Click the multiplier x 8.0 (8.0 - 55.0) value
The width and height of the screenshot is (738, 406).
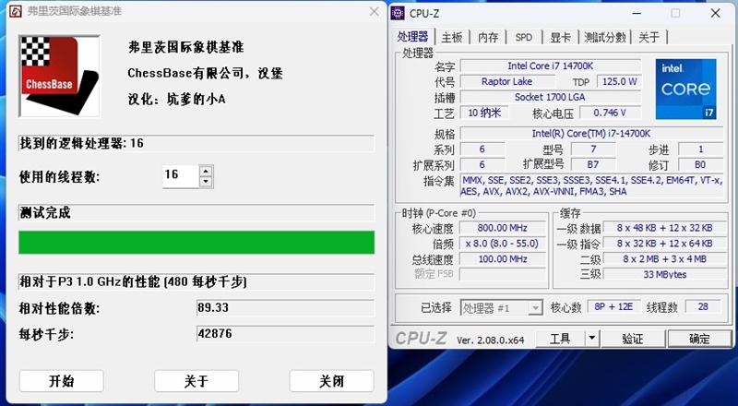click(502, 244)
